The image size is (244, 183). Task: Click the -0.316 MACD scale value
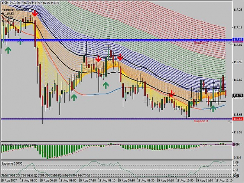point(238,158)
